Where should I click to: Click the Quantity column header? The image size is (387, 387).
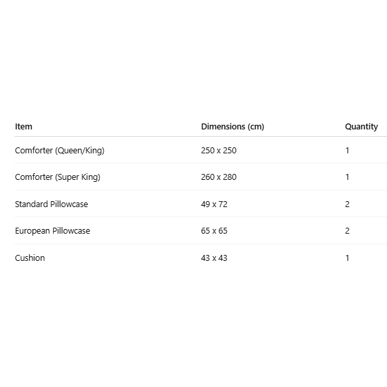[361, 127]
